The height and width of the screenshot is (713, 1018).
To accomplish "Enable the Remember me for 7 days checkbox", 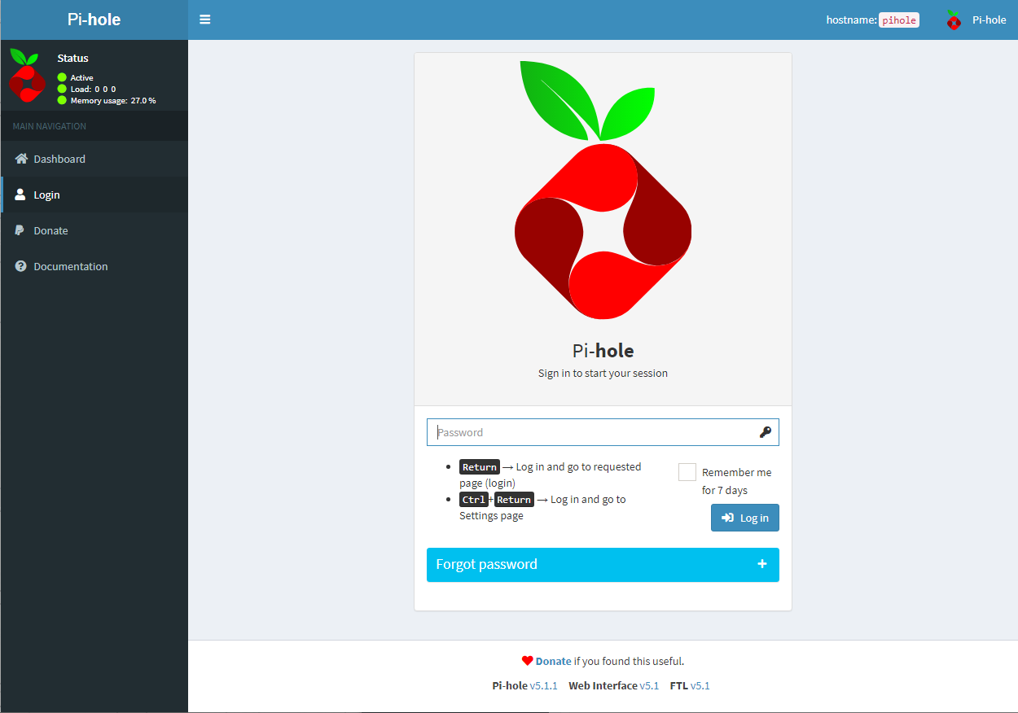I will tap(687, 471).
